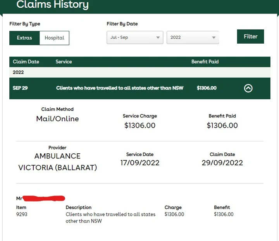Click the Service column header
The image size is (279, 241).
[x=64, y=62]
